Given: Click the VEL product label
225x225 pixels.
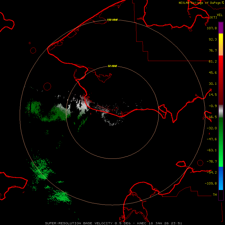Looking at the screenshot, I should click(219, 15).
